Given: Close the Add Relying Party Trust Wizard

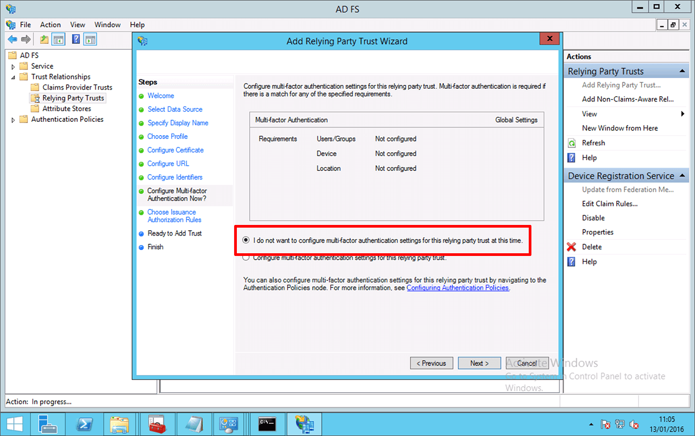Looking at the screenshot, I should pos(549,39).
